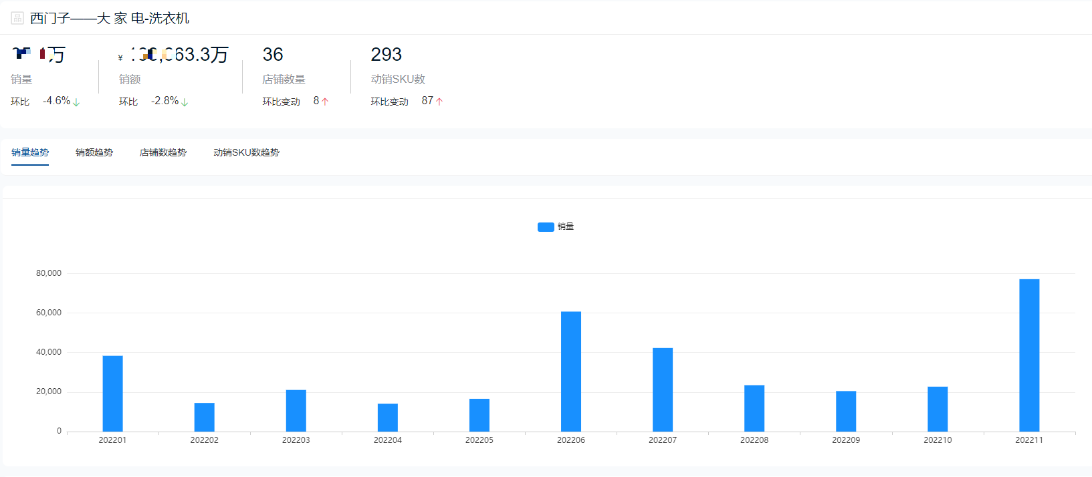Select the 202208 bar

[754, 408]
